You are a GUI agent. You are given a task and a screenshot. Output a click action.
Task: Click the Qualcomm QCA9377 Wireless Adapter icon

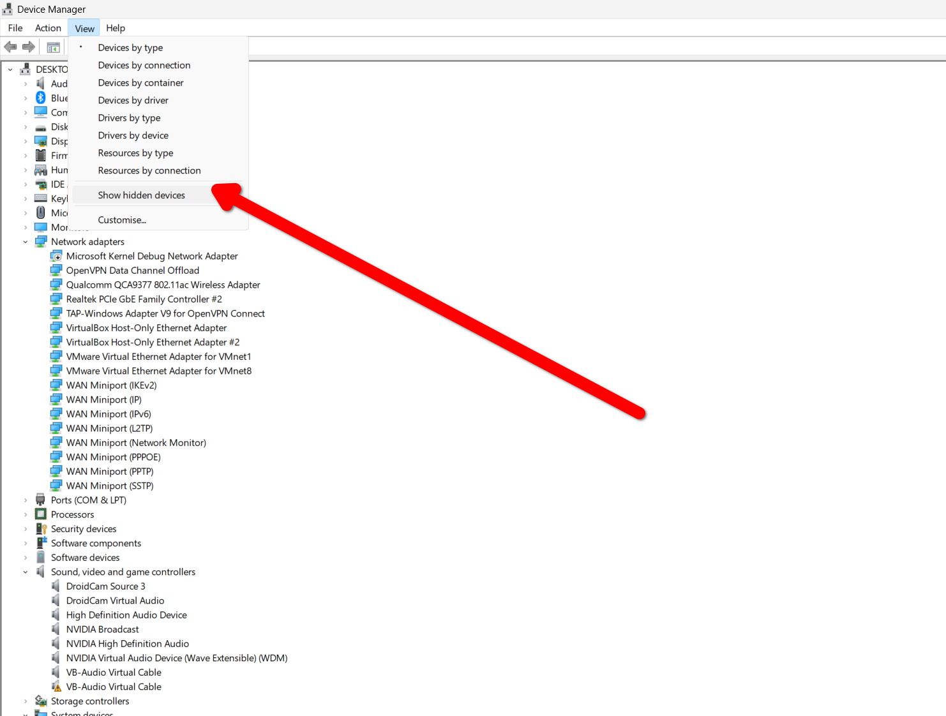pyautogui.click(x=56, y=285)
